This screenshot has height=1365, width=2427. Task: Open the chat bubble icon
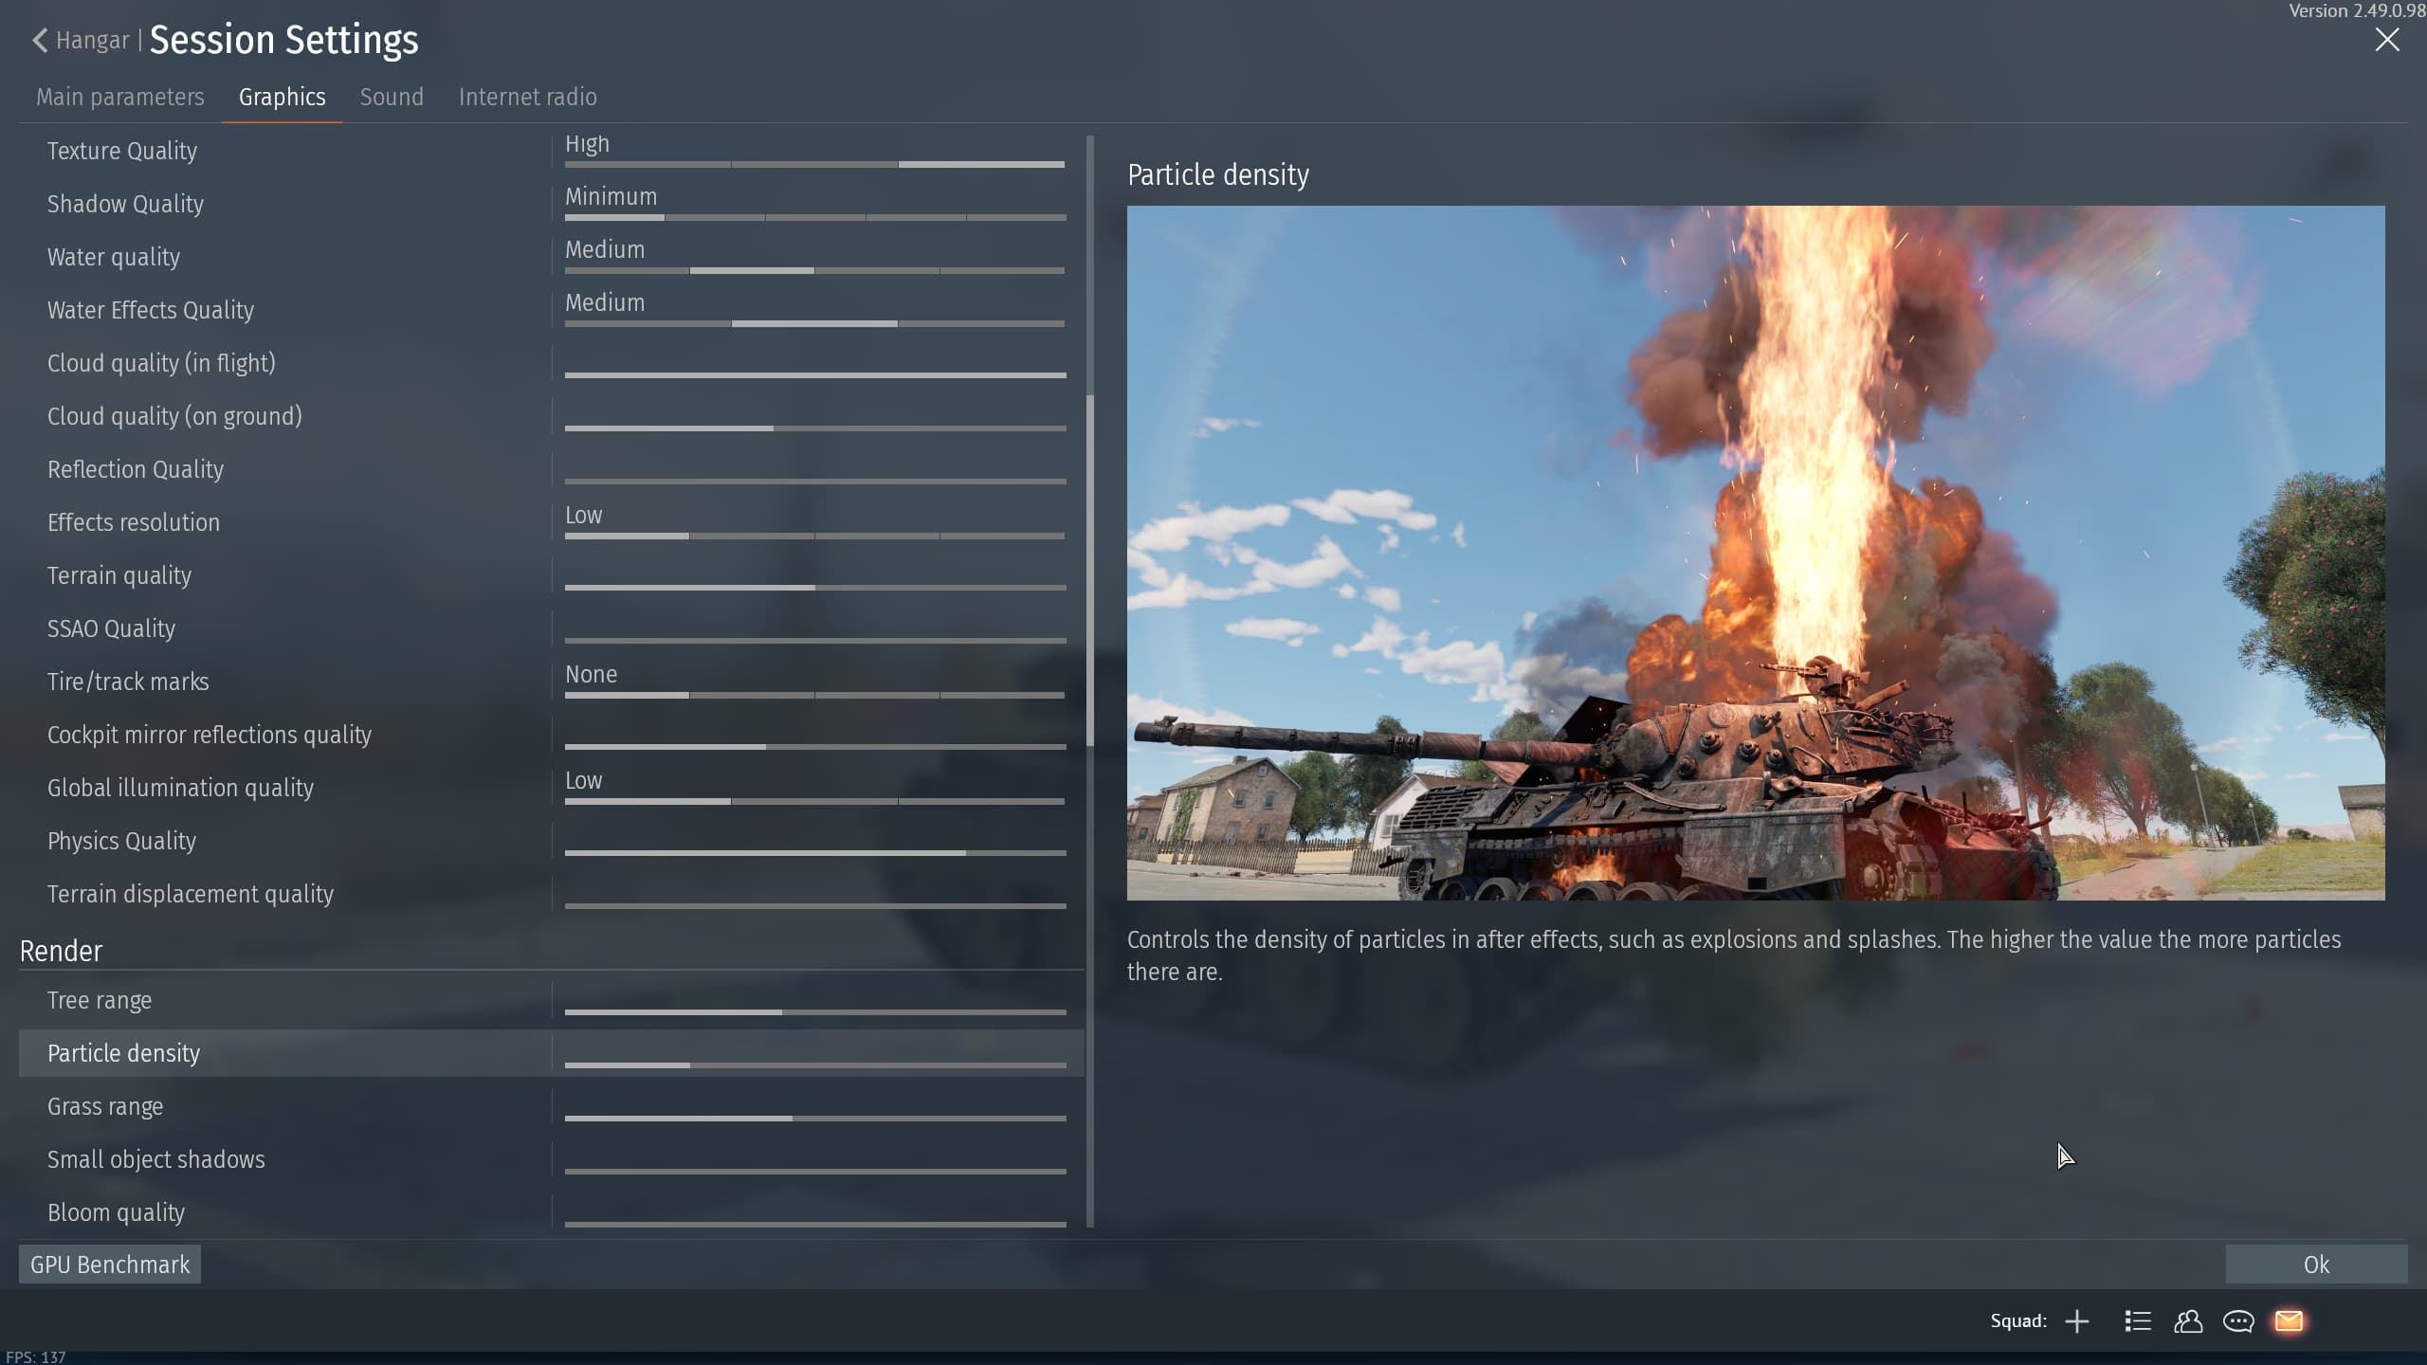tap(2238, 1321)
